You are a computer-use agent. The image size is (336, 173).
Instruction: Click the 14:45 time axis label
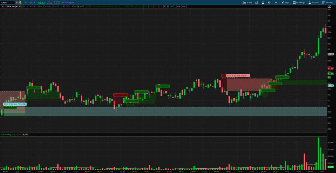(322, 172)
